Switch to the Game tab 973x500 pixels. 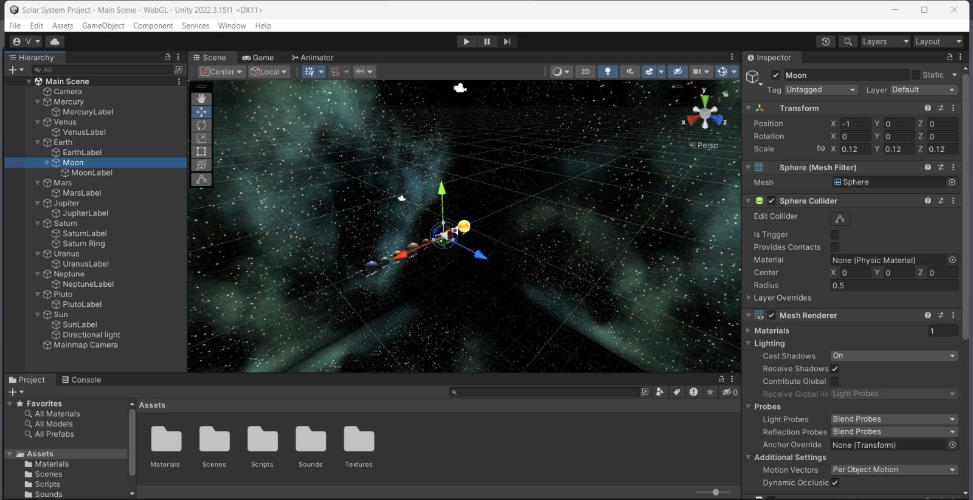pos(258,58)
